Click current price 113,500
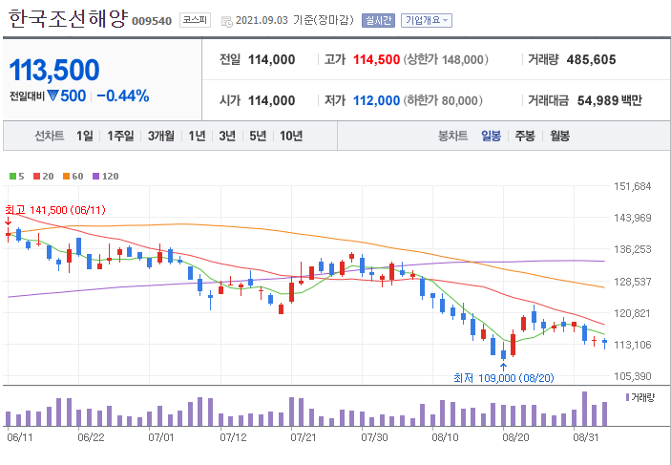The width and height of the screenshot is (671, 465). click(54, 70)
